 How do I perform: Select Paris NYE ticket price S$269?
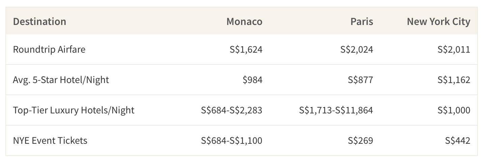coord(360,141)
